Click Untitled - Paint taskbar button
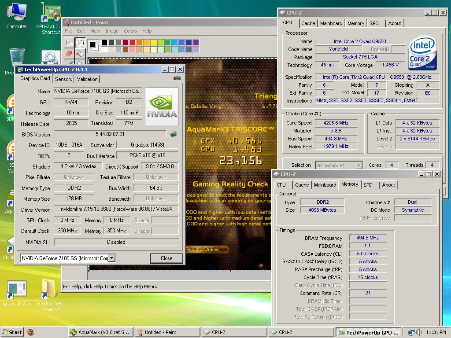Viewport: 451px width, 338px height. click(167, 332)
